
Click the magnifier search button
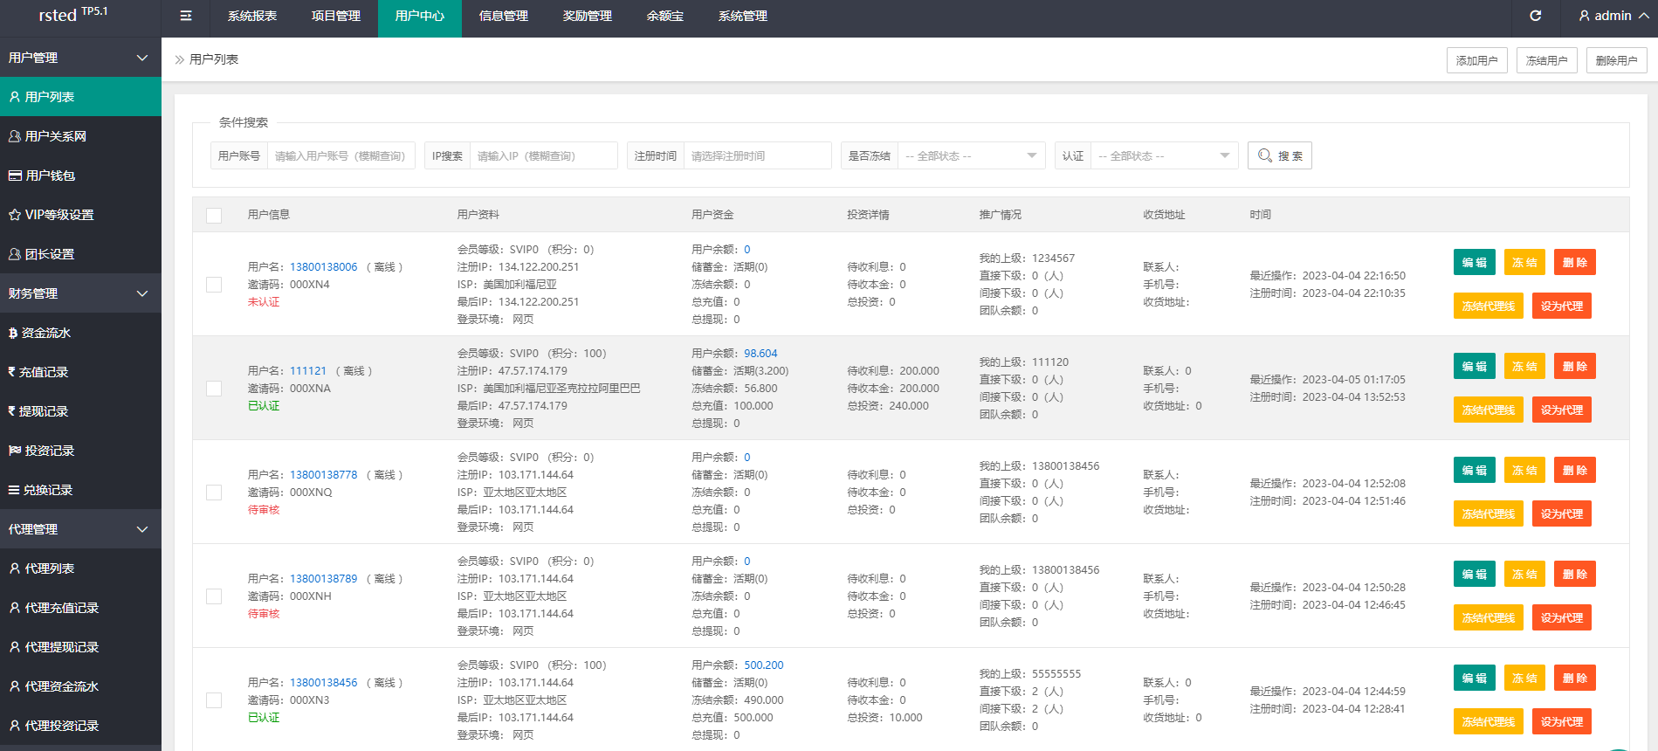point(1279,155)
